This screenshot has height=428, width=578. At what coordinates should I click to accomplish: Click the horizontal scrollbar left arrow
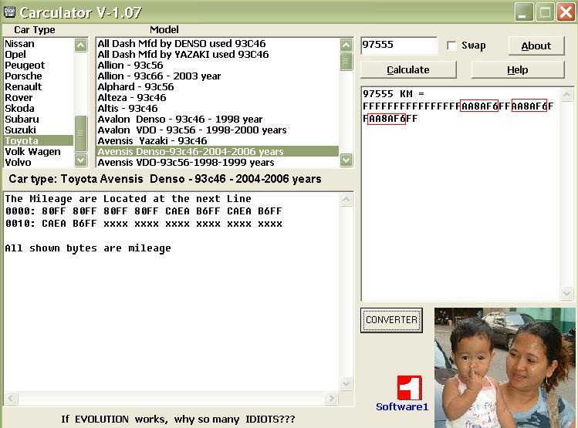pos(10,398)
